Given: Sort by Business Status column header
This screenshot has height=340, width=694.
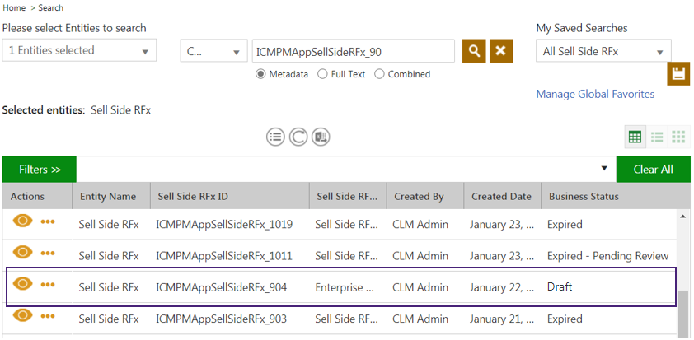Looking at the screenshot, I should click(583, 197).
